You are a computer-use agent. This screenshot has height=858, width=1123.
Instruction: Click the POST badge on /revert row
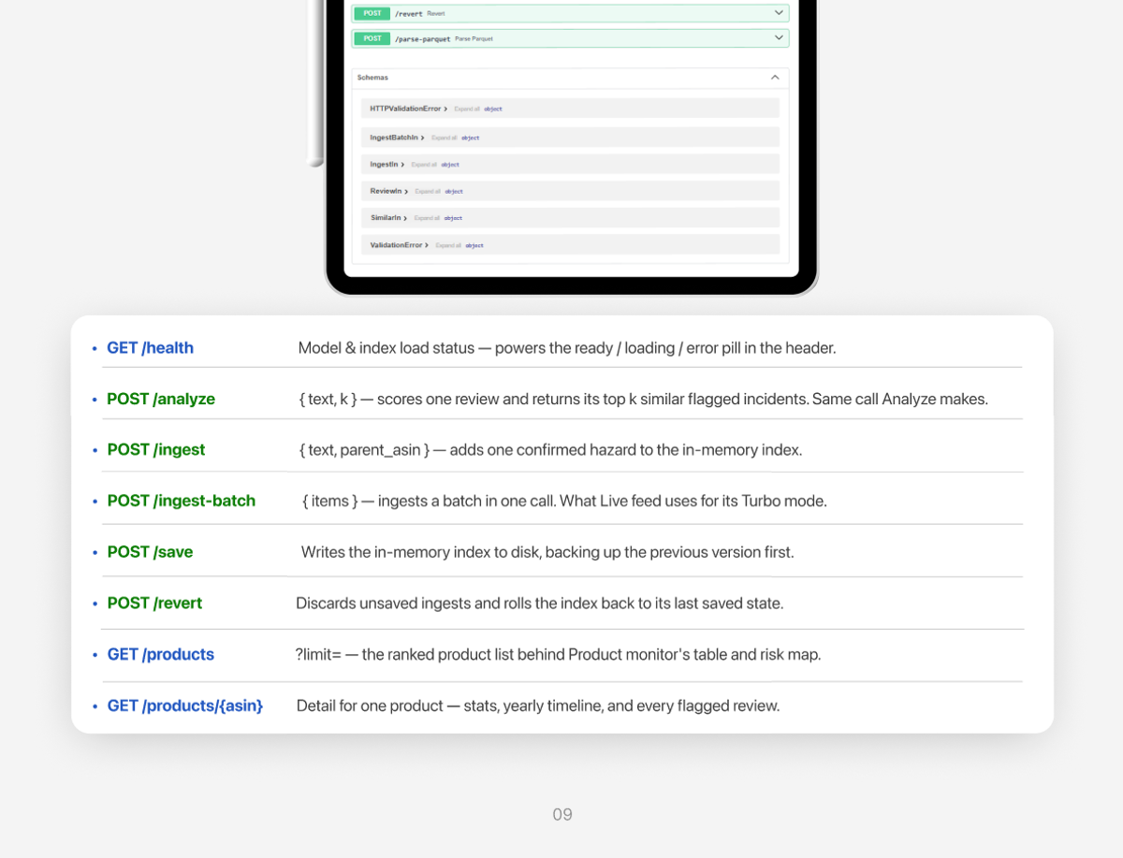tap(372, 13)
